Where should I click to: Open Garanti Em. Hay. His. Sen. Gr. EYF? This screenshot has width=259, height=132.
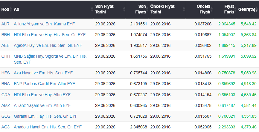tap(45, 116)
